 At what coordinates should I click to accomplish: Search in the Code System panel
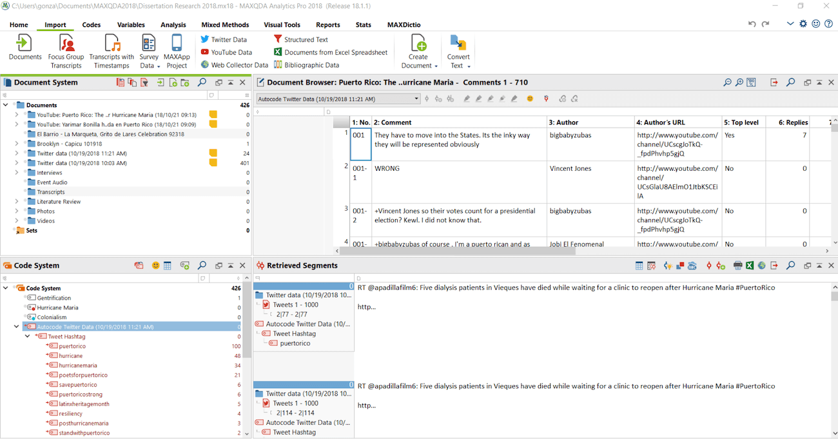[202, 266]
